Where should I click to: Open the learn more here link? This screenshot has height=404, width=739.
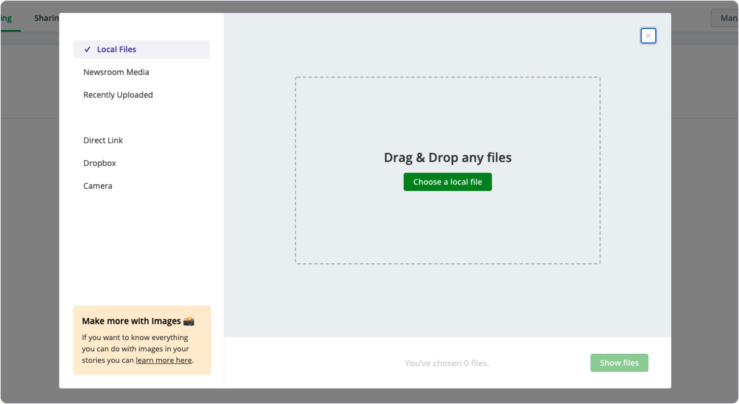tap(164, 360)
